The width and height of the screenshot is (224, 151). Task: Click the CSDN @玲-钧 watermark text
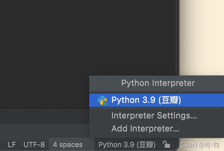point(200,144)
